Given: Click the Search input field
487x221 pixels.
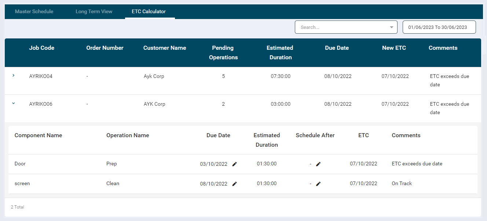Looking at the screenshot, I should (341, 27).
